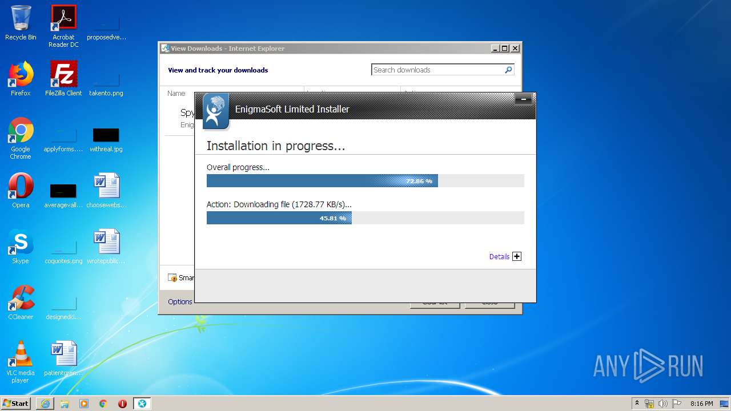Click the Downloading file progress bar
Screen dimensions: 731x411
coord(365,218)
